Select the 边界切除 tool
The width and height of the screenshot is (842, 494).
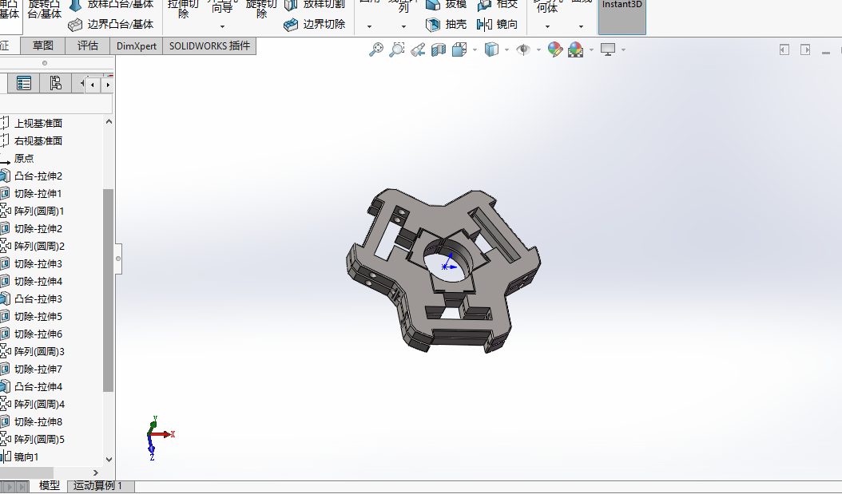point(314,24)
